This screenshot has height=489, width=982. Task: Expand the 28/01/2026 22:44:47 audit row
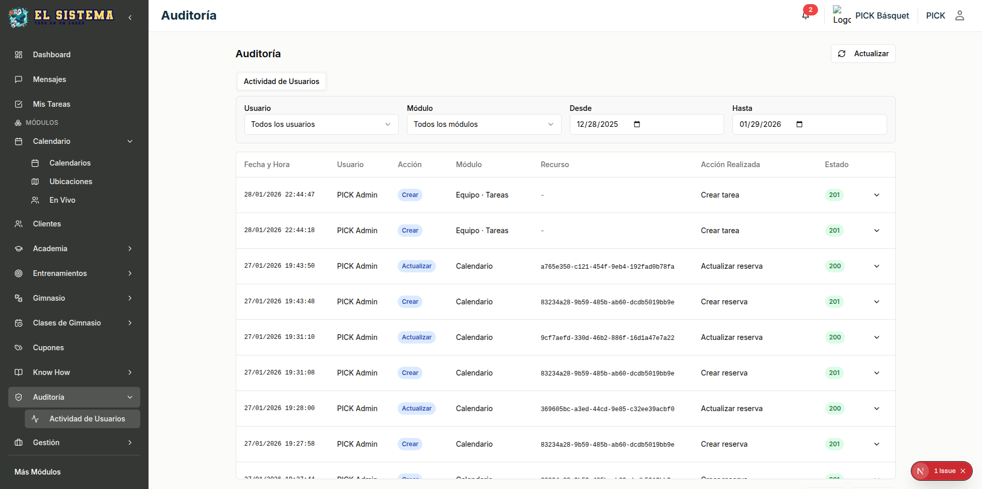coord(876,195)
